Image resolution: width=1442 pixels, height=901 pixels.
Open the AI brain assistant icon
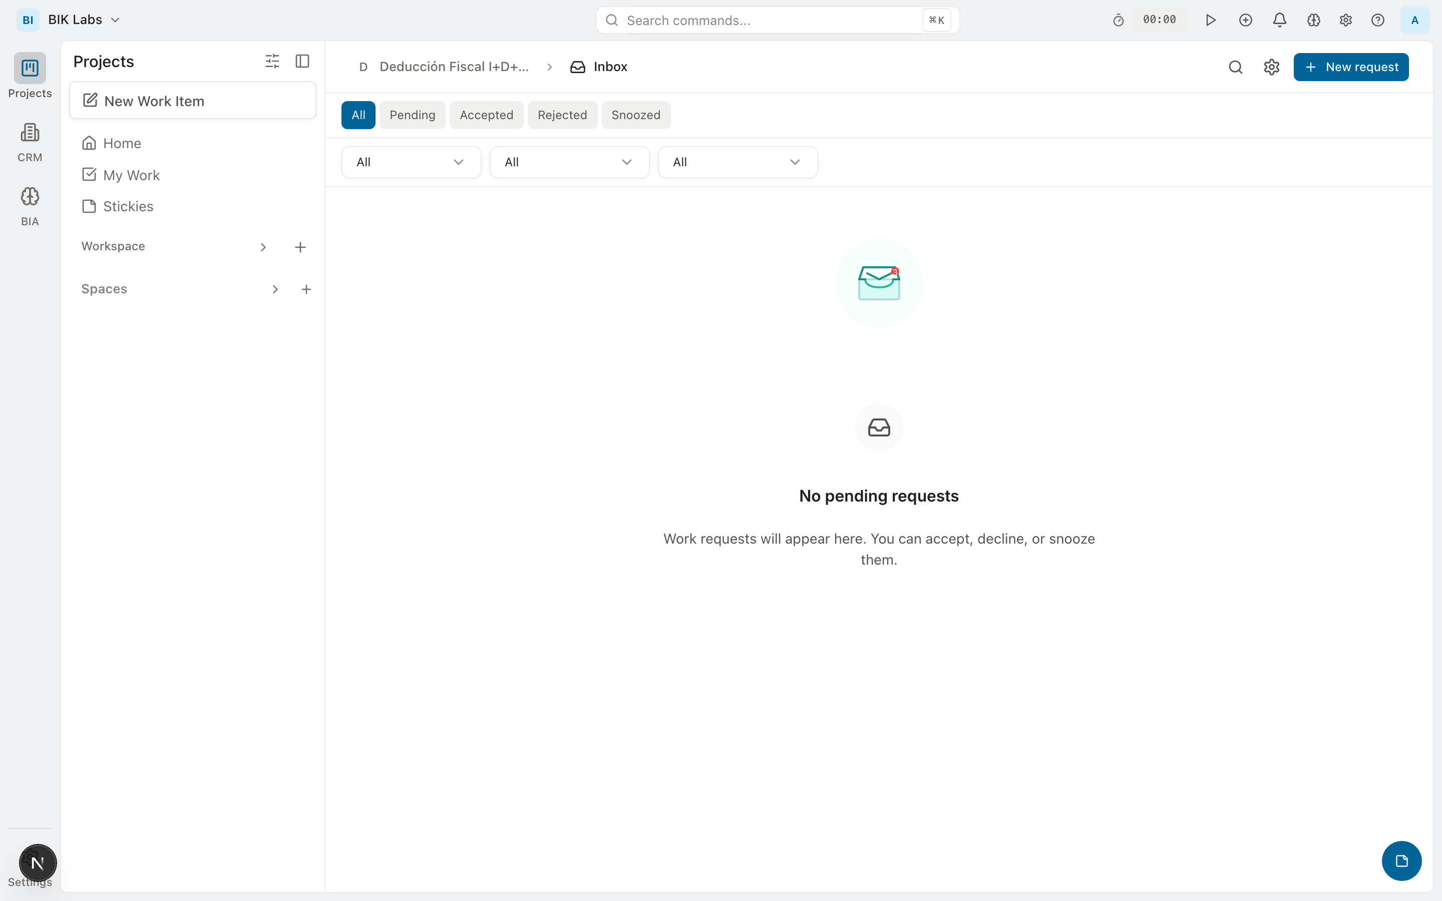pyautogui.click(x=1314, y=20)
